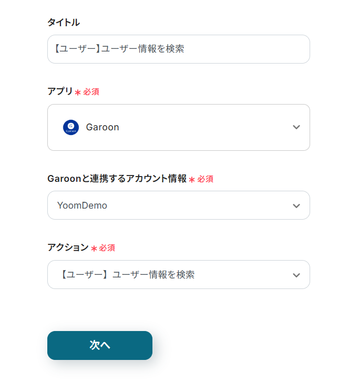Click the red asterisk next to アカウント情報
The height and width of the screenshot is (382, 359).
point(192,180)
